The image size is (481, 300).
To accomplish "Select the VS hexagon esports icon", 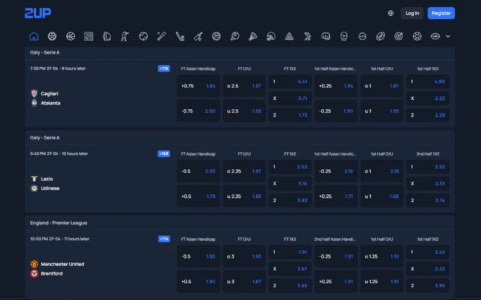I will point(363,36).
